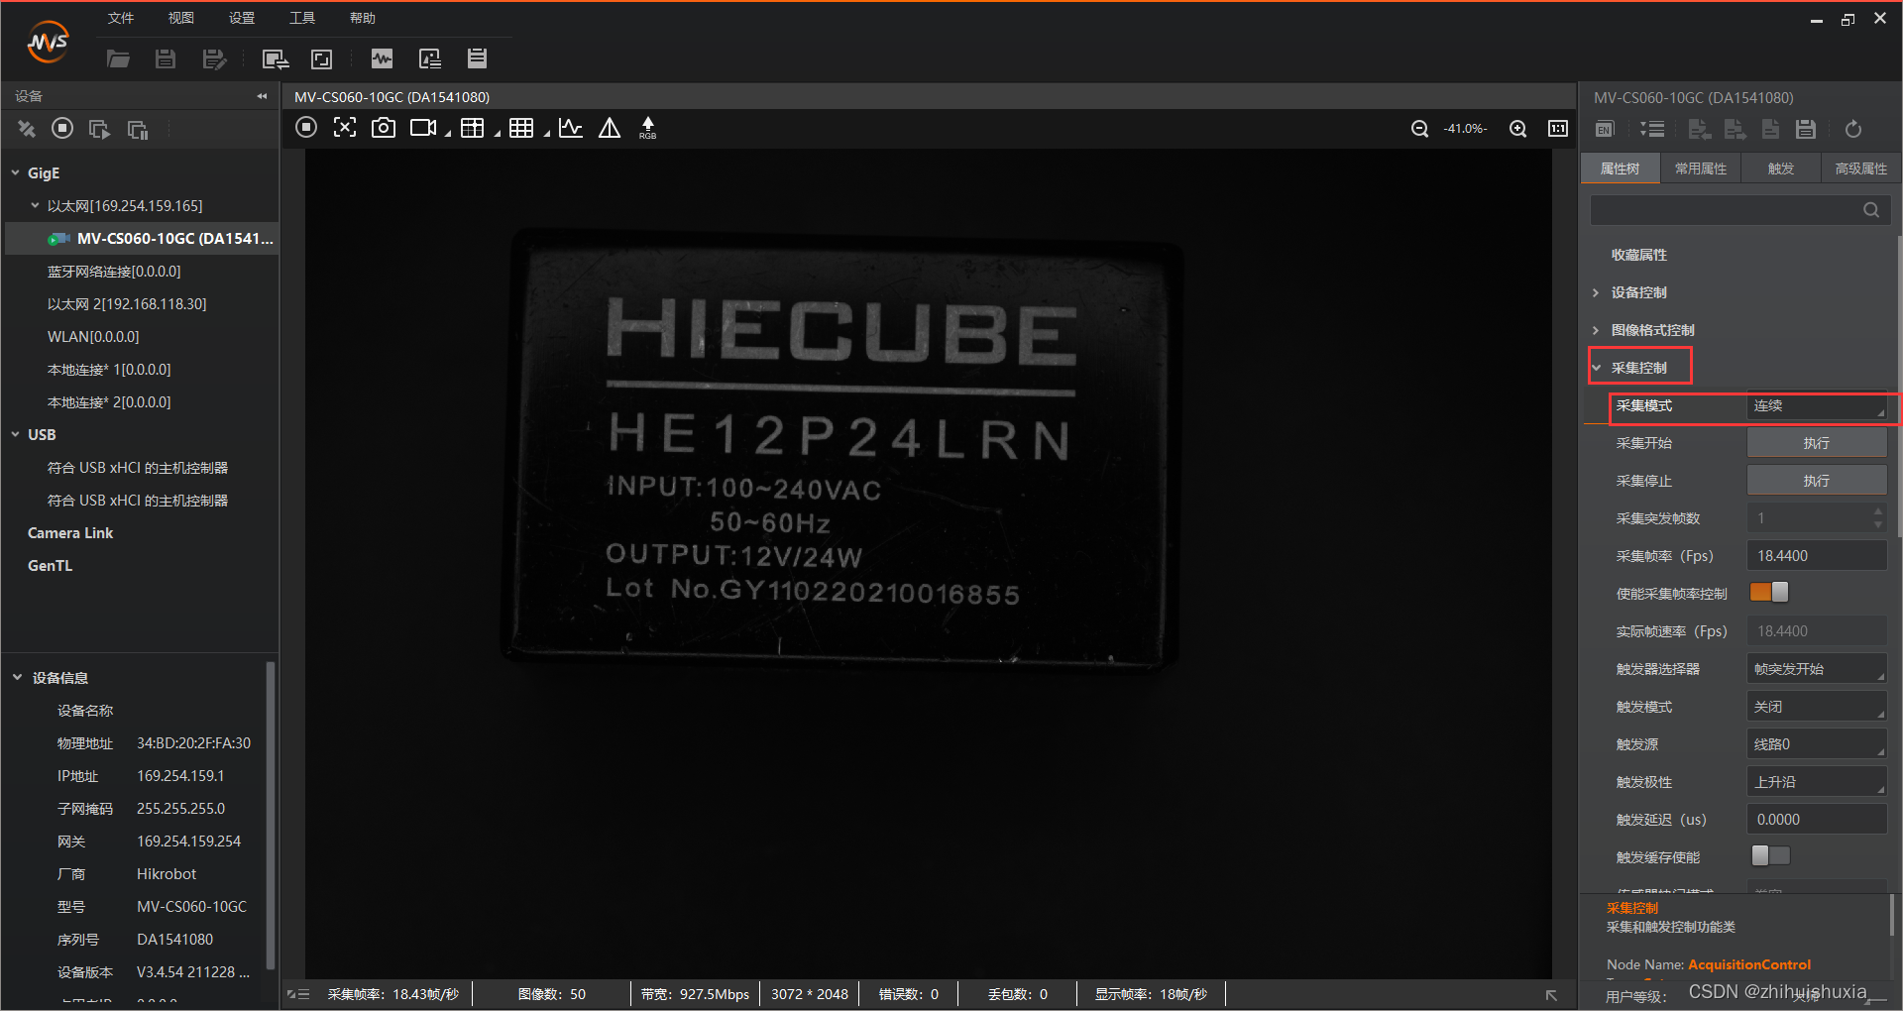Viewport: 1903px width, 1011px height.
Task: Open 采集模式 dropdown showing 连续
Action: tap(1817, 405)
